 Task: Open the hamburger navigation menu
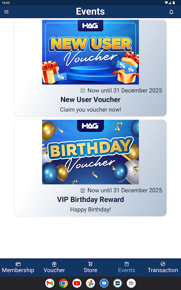[x=6, y=12]
